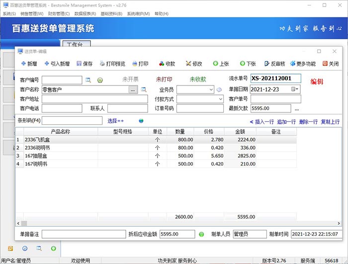Viewport: 348px width, 264px height.
Task: Click the 反审核 un-audit button
Action: [274, 64]
